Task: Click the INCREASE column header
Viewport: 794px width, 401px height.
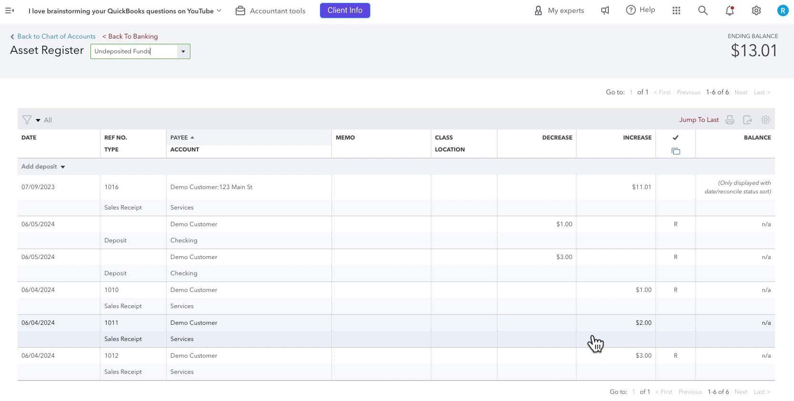Action: pos(637,138)
